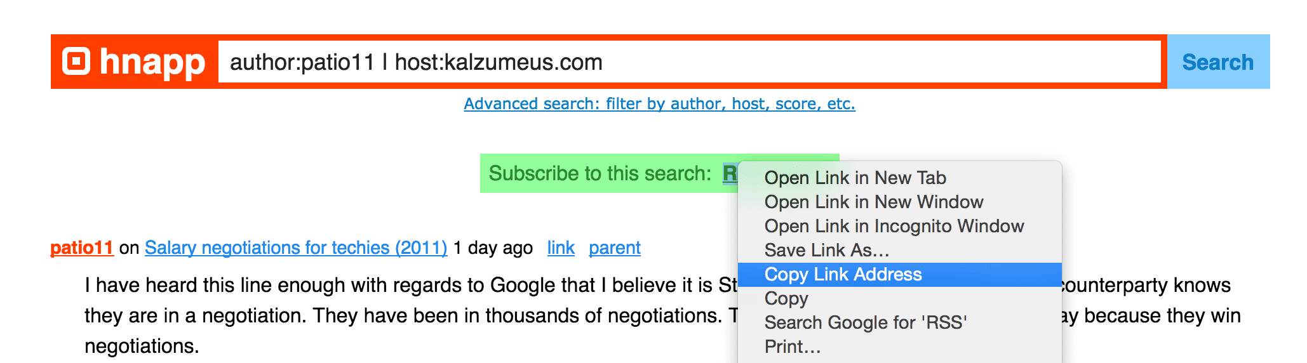
Task: Select Search Google for 'RSS'
Action: coord(865,322)
